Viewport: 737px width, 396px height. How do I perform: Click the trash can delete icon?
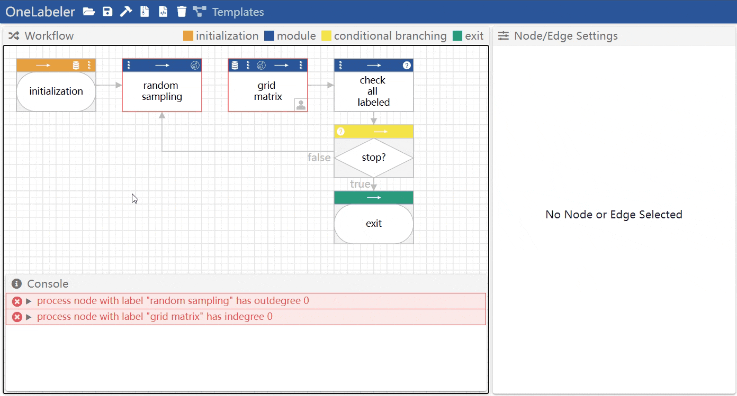[x=182, y=12]
